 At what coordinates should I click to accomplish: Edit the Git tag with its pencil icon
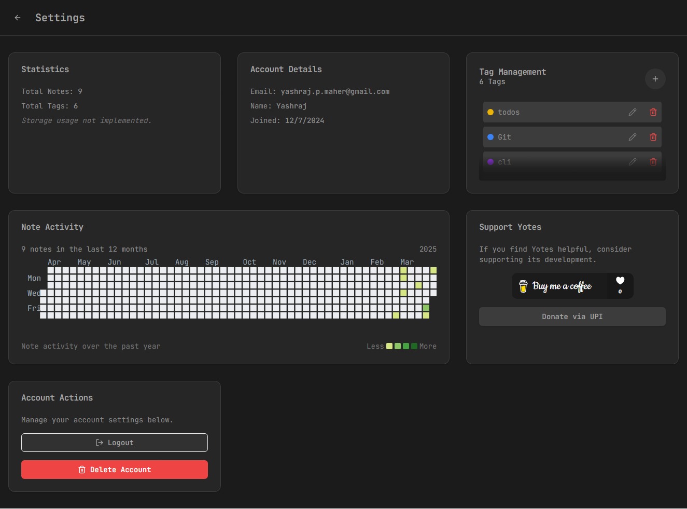tap(633, 137)
